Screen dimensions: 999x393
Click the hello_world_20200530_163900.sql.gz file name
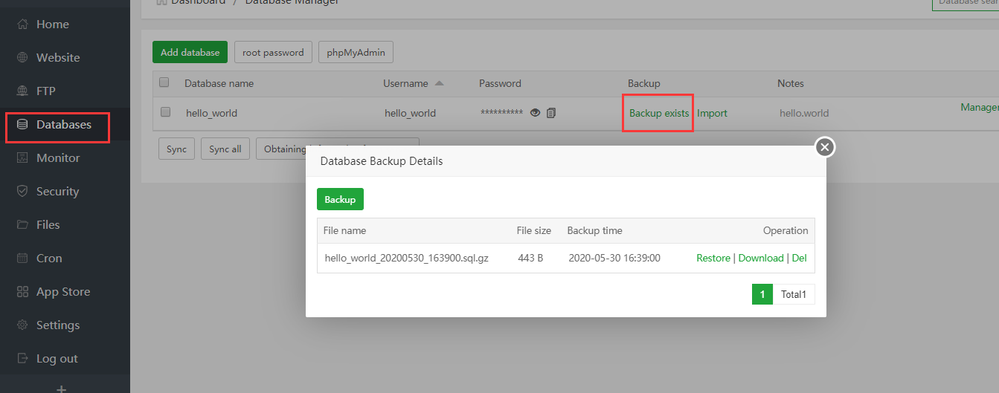point(407,258)
